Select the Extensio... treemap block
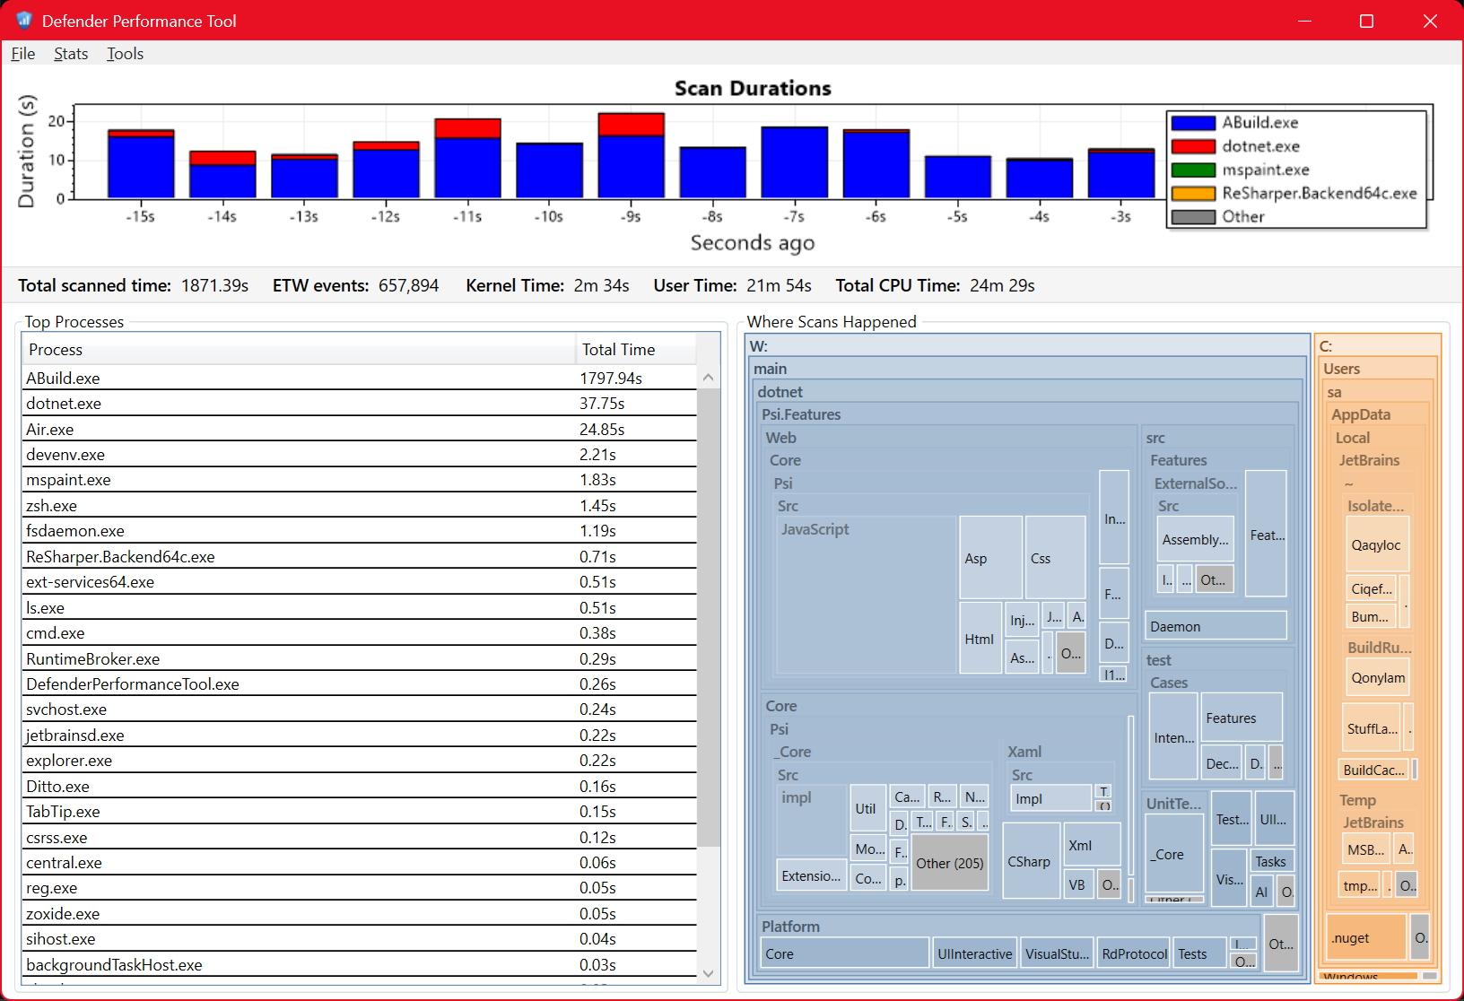The image size is (1464, 1001). pyautogui.click(x=812, y=875)
